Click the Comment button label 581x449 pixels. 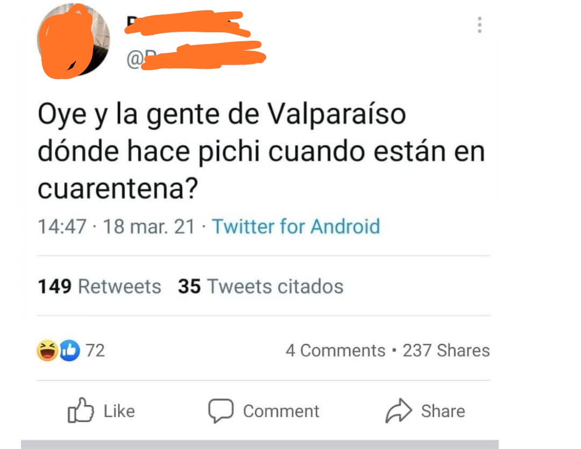pyautogui.click(x=281, y=411)
